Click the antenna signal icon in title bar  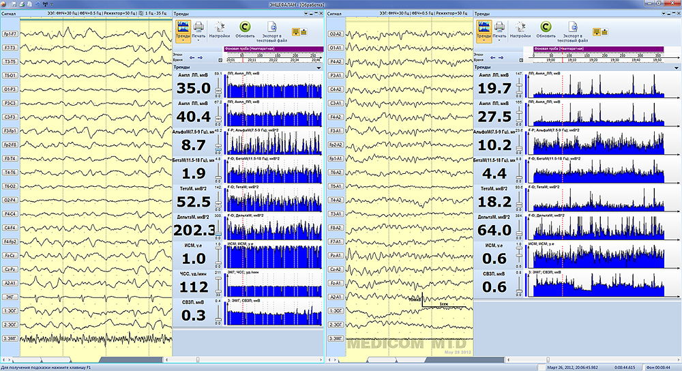[x=45, y=4]
